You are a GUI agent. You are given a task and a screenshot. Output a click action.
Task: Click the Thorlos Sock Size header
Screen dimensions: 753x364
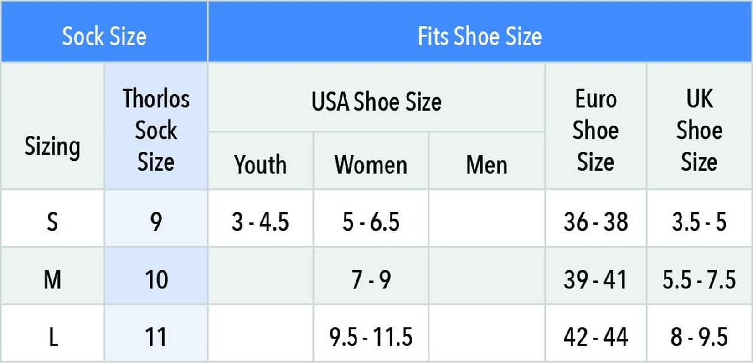156,130
